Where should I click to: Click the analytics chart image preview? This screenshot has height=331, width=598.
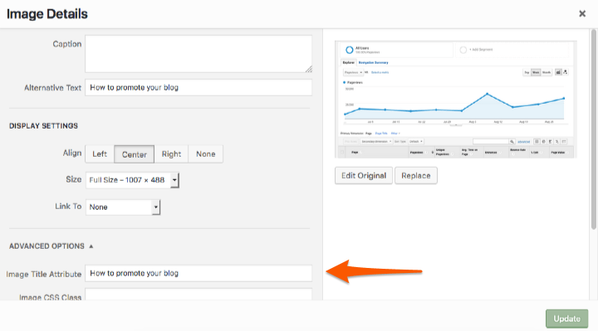(x=456, y=100)
